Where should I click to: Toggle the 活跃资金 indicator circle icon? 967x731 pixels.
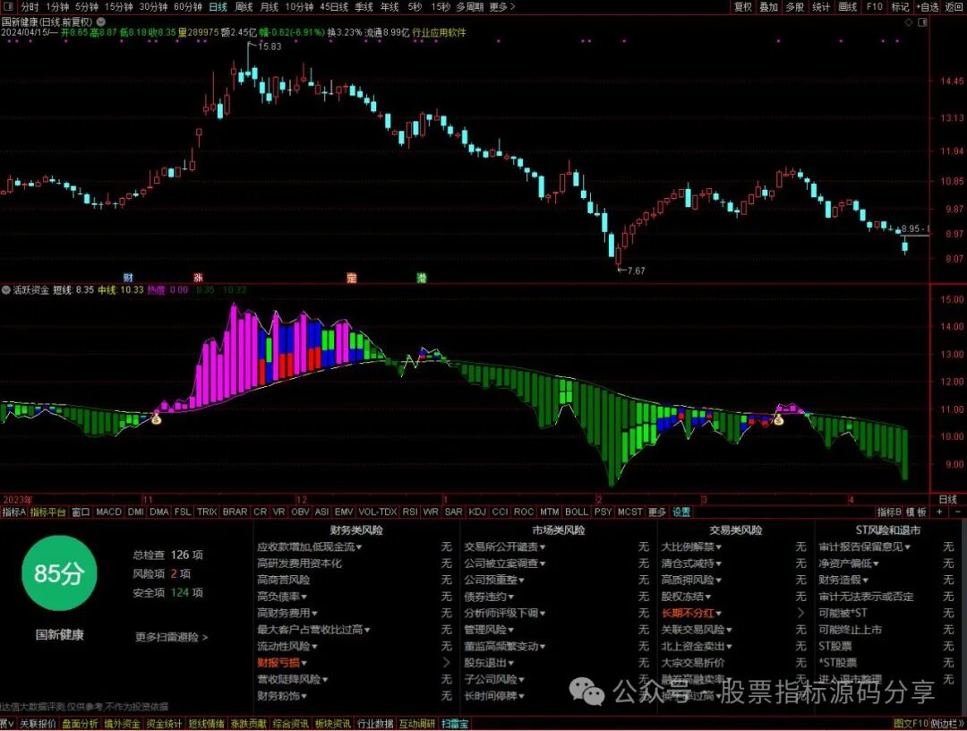coord(5,289)
